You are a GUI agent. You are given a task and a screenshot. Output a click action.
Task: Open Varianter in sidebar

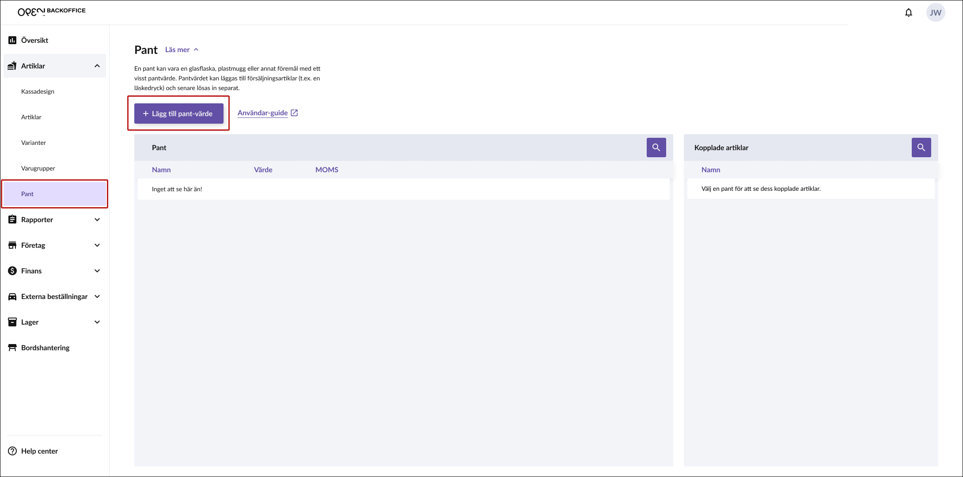click(55, 143)
